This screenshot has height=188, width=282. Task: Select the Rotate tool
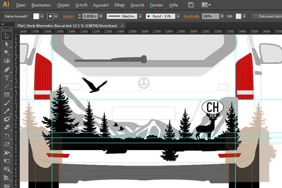[x=7, y=136]
